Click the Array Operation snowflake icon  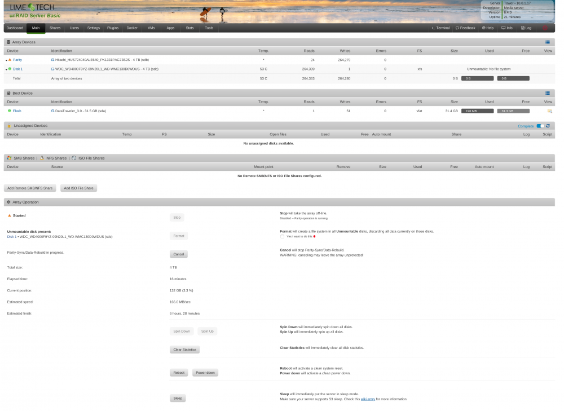[8, 202]
